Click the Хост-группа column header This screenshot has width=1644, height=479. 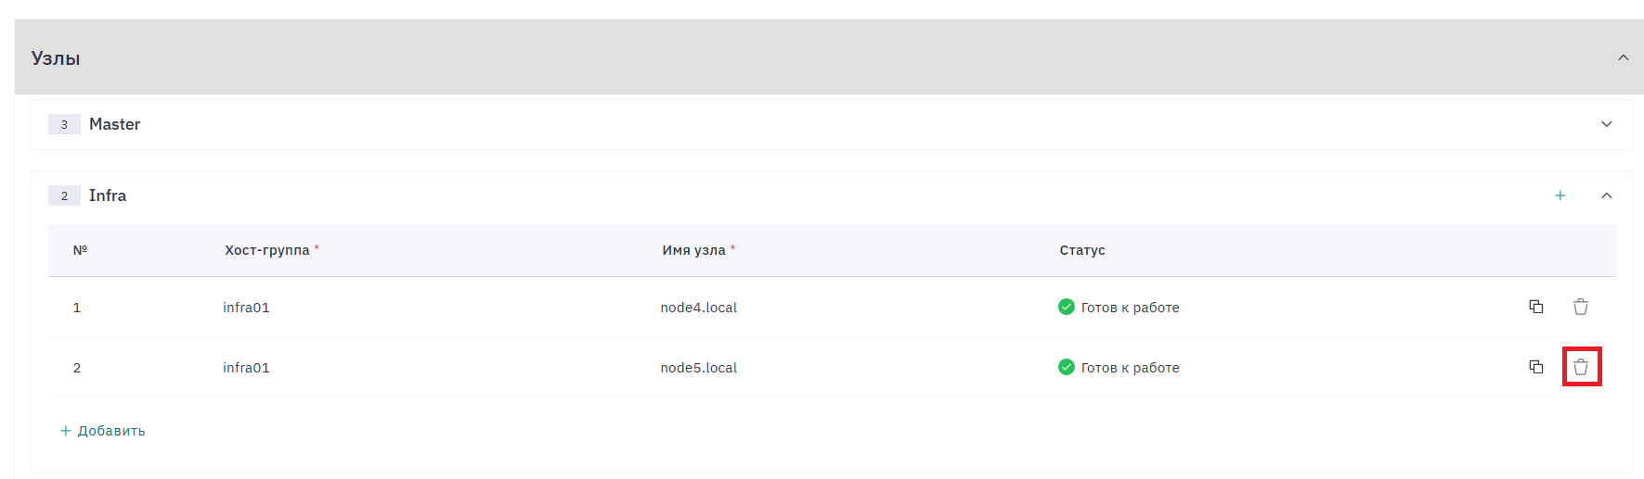(267, 250)
